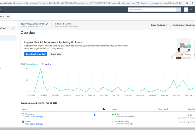195x130 pixels.
Task: Click 'No Recent Activity' status for Lead
Action: (x=122, y=122)
